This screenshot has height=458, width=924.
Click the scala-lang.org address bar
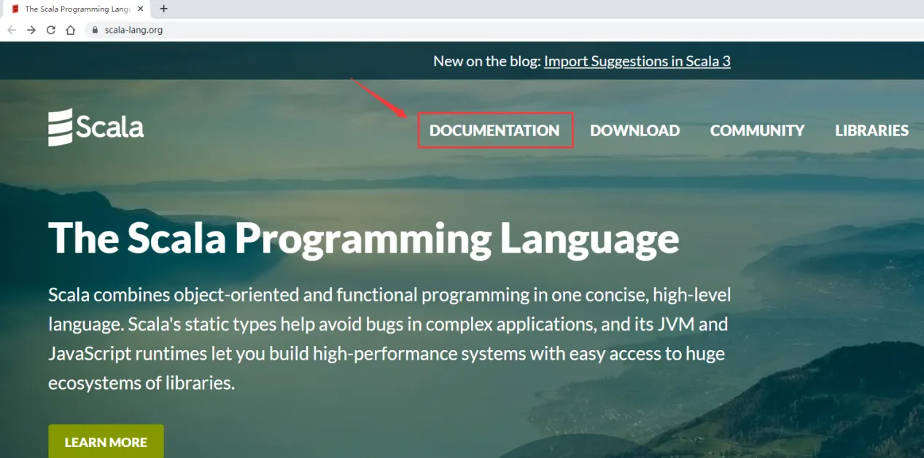[x=503, y=30]
